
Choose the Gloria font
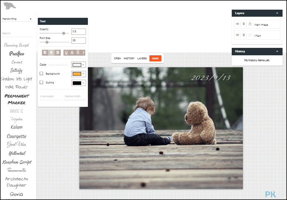[16, 194]
